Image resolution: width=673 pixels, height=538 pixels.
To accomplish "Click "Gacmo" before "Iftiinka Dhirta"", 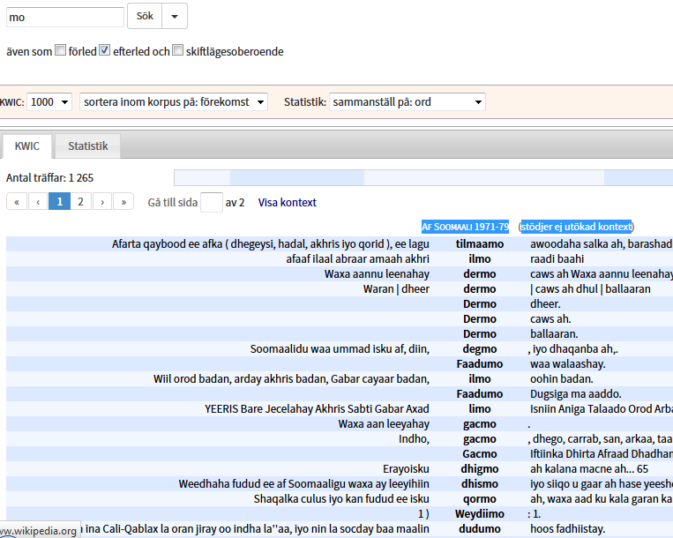I will coord(480,454).
